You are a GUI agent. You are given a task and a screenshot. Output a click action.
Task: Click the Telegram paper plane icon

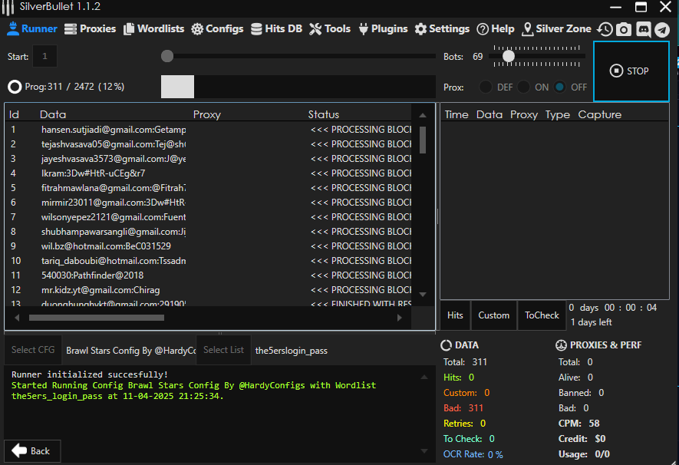(x=661, y=29)
